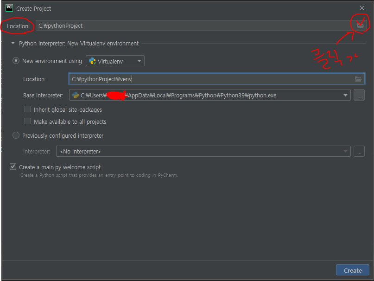374x281 pixels.
Task: Enable Make available to all projects checkbox
Action: (28, 121)
